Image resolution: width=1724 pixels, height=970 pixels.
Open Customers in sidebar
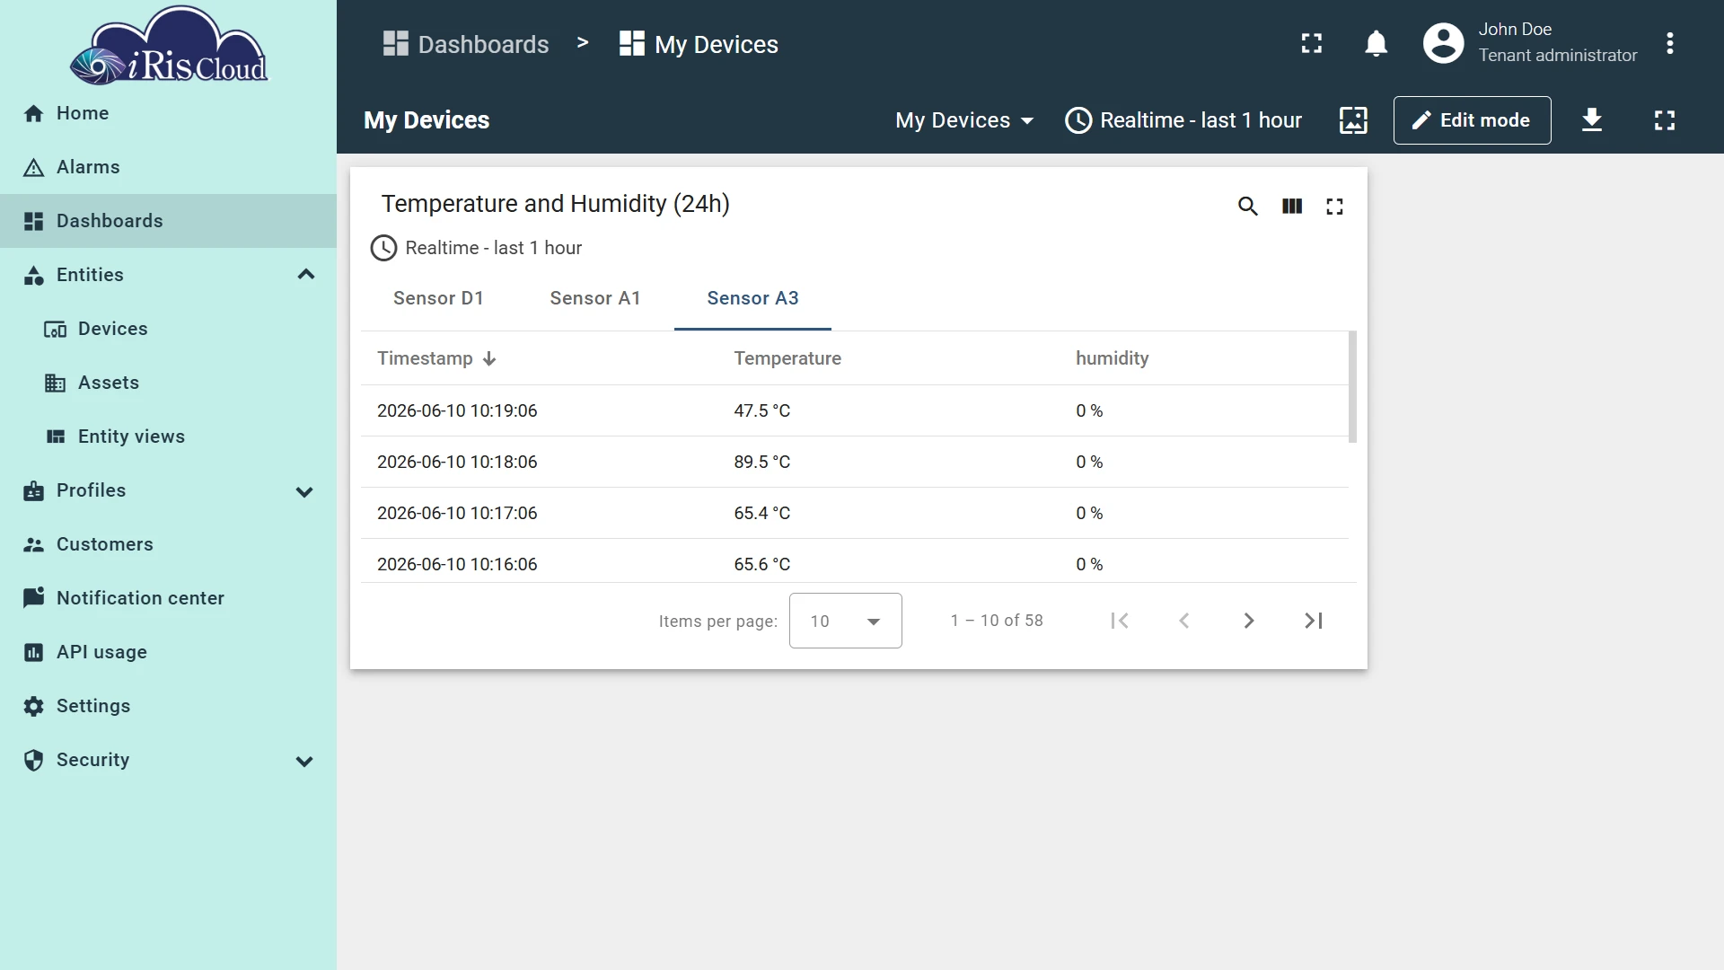click(168, 544)
